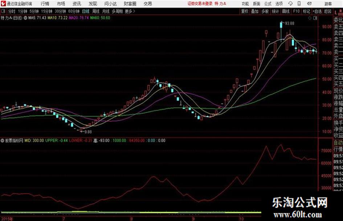Select the 日线 daily tab

(x=86, y=11)
